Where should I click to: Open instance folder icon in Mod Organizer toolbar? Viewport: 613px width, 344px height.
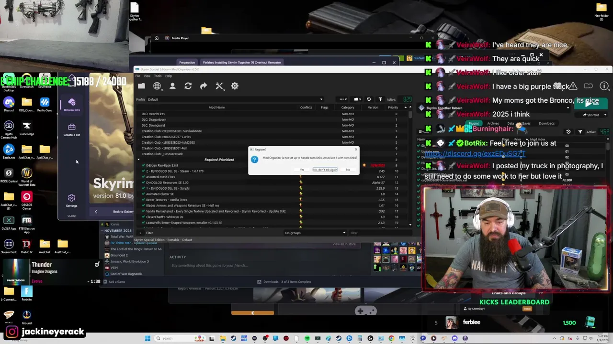141,86
